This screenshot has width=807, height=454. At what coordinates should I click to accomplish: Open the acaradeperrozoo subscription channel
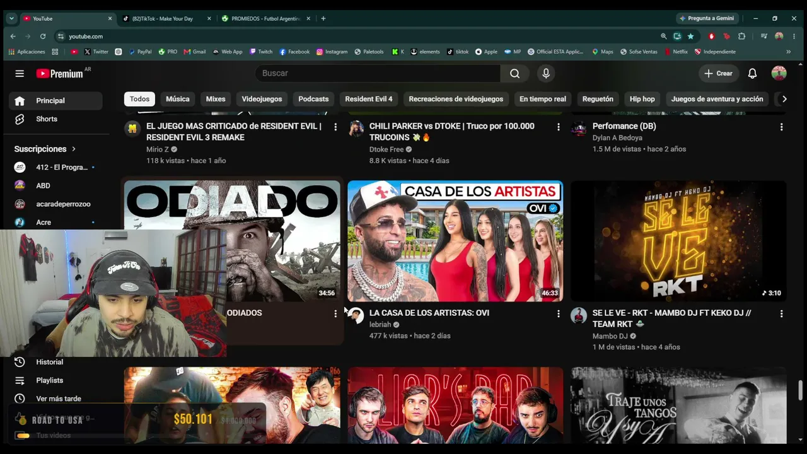click(x=55, y=204)
